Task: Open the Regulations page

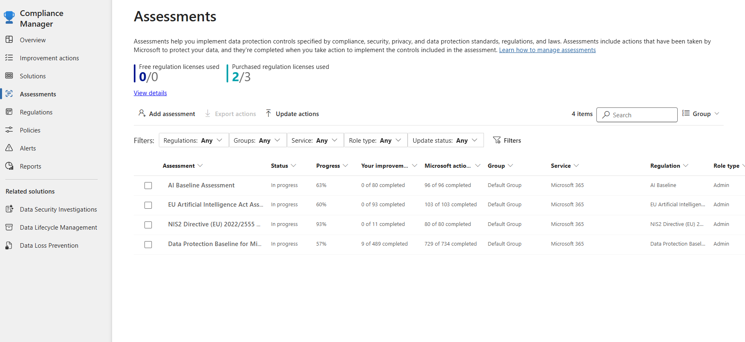Action: (36, 112)
